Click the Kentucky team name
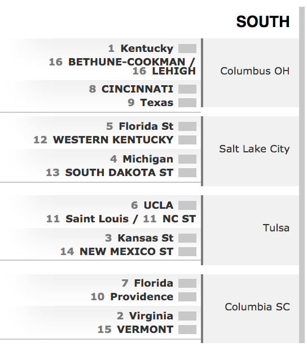The height and width of the screenshot is (351, 307). 147,49
